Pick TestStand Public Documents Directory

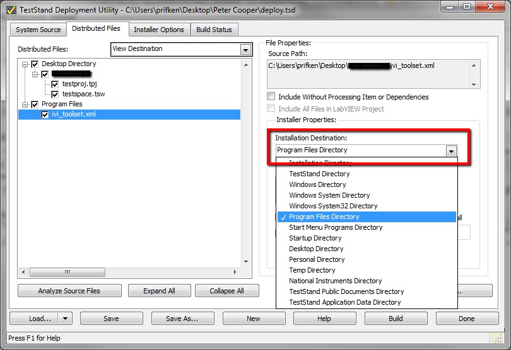367,292
